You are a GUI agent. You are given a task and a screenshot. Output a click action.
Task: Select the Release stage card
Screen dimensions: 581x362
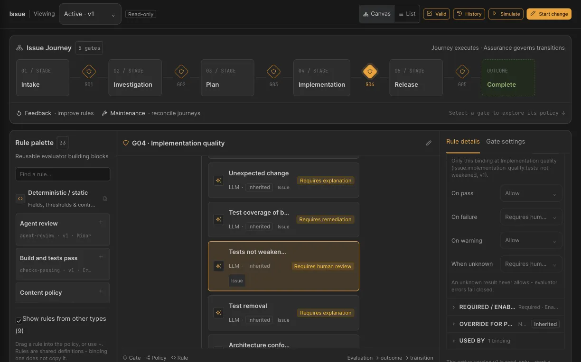[x=416, y=78]
